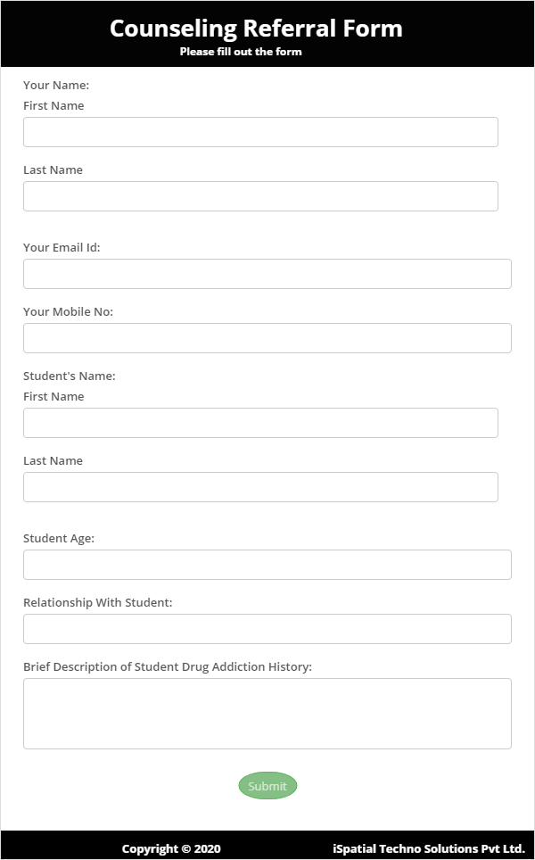Click the "Your Email Id:" label

pos(62,247)
